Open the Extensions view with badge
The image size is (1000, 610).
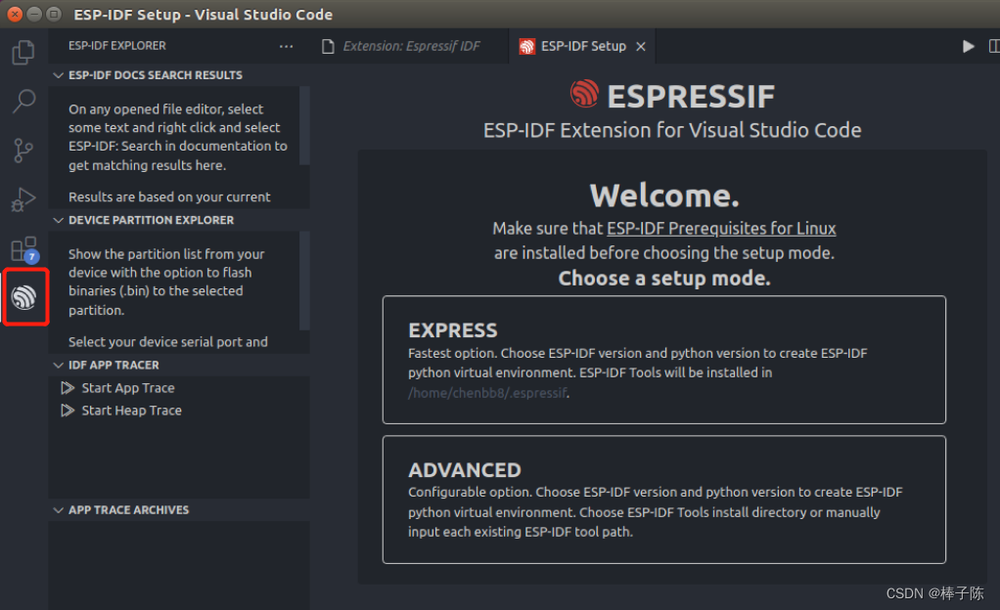(x=24, y=250)
